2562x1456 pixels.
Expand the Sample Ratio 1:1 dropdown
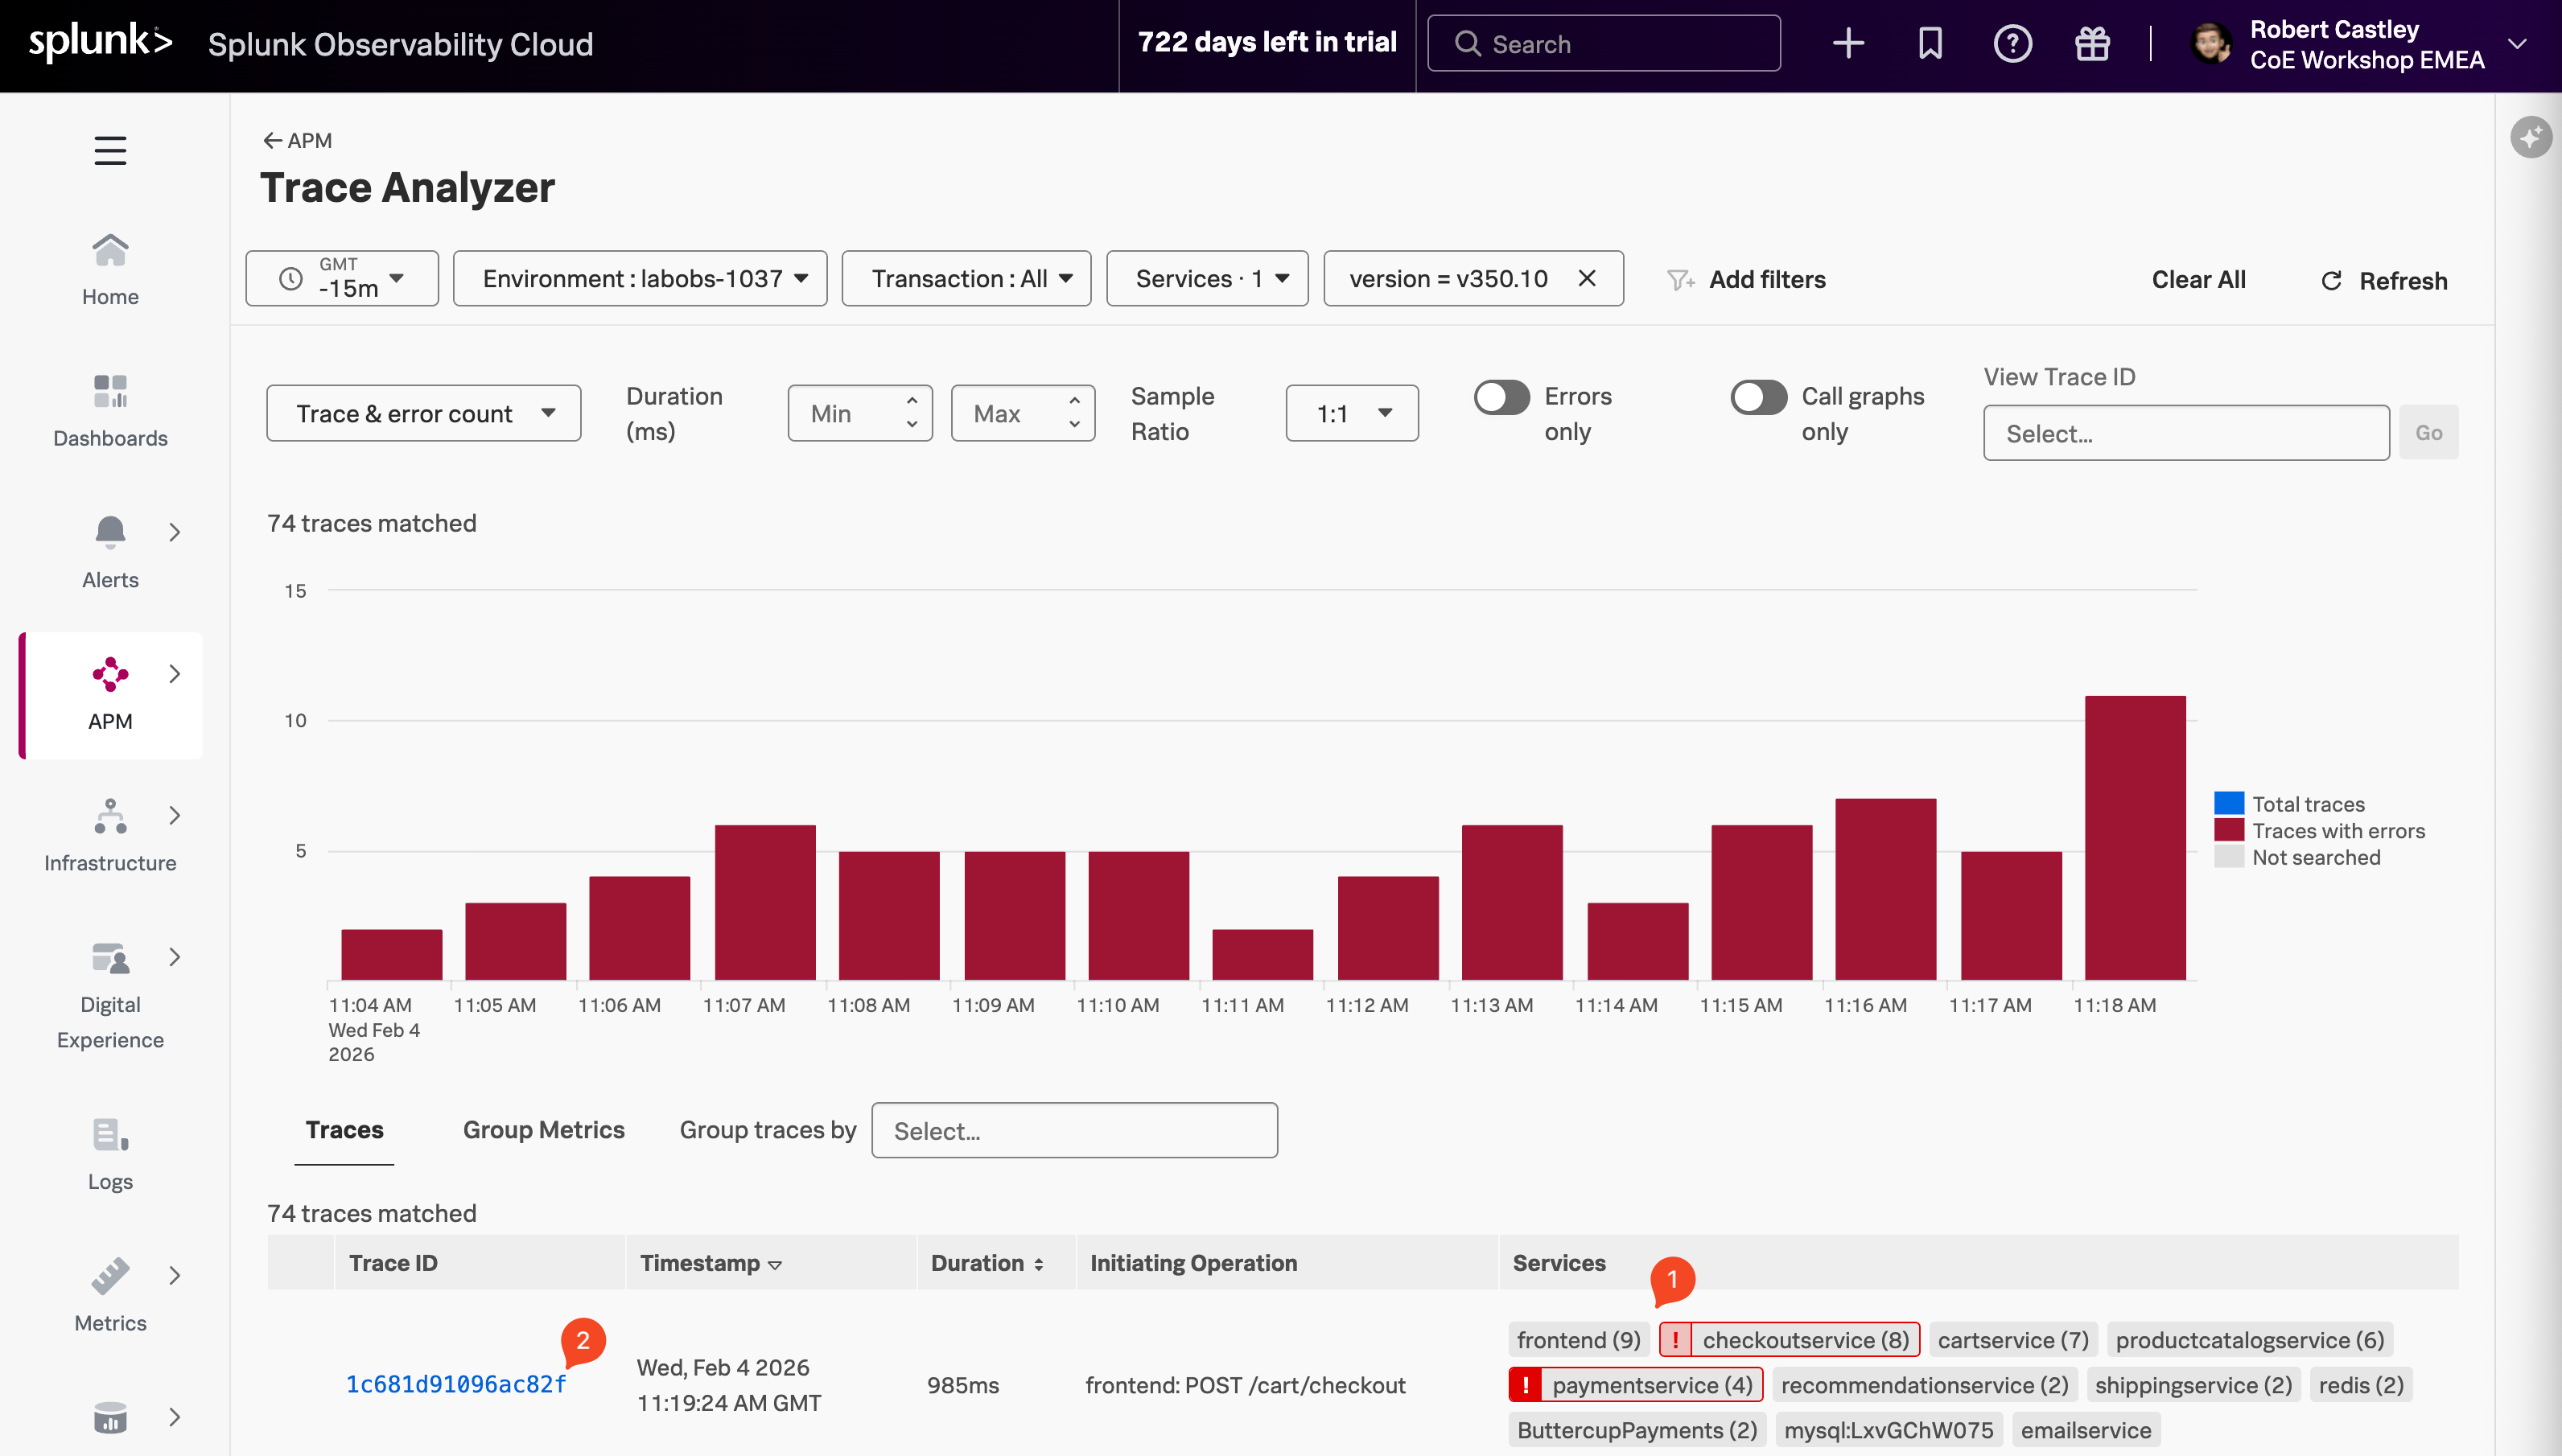tap(1351, 413)
